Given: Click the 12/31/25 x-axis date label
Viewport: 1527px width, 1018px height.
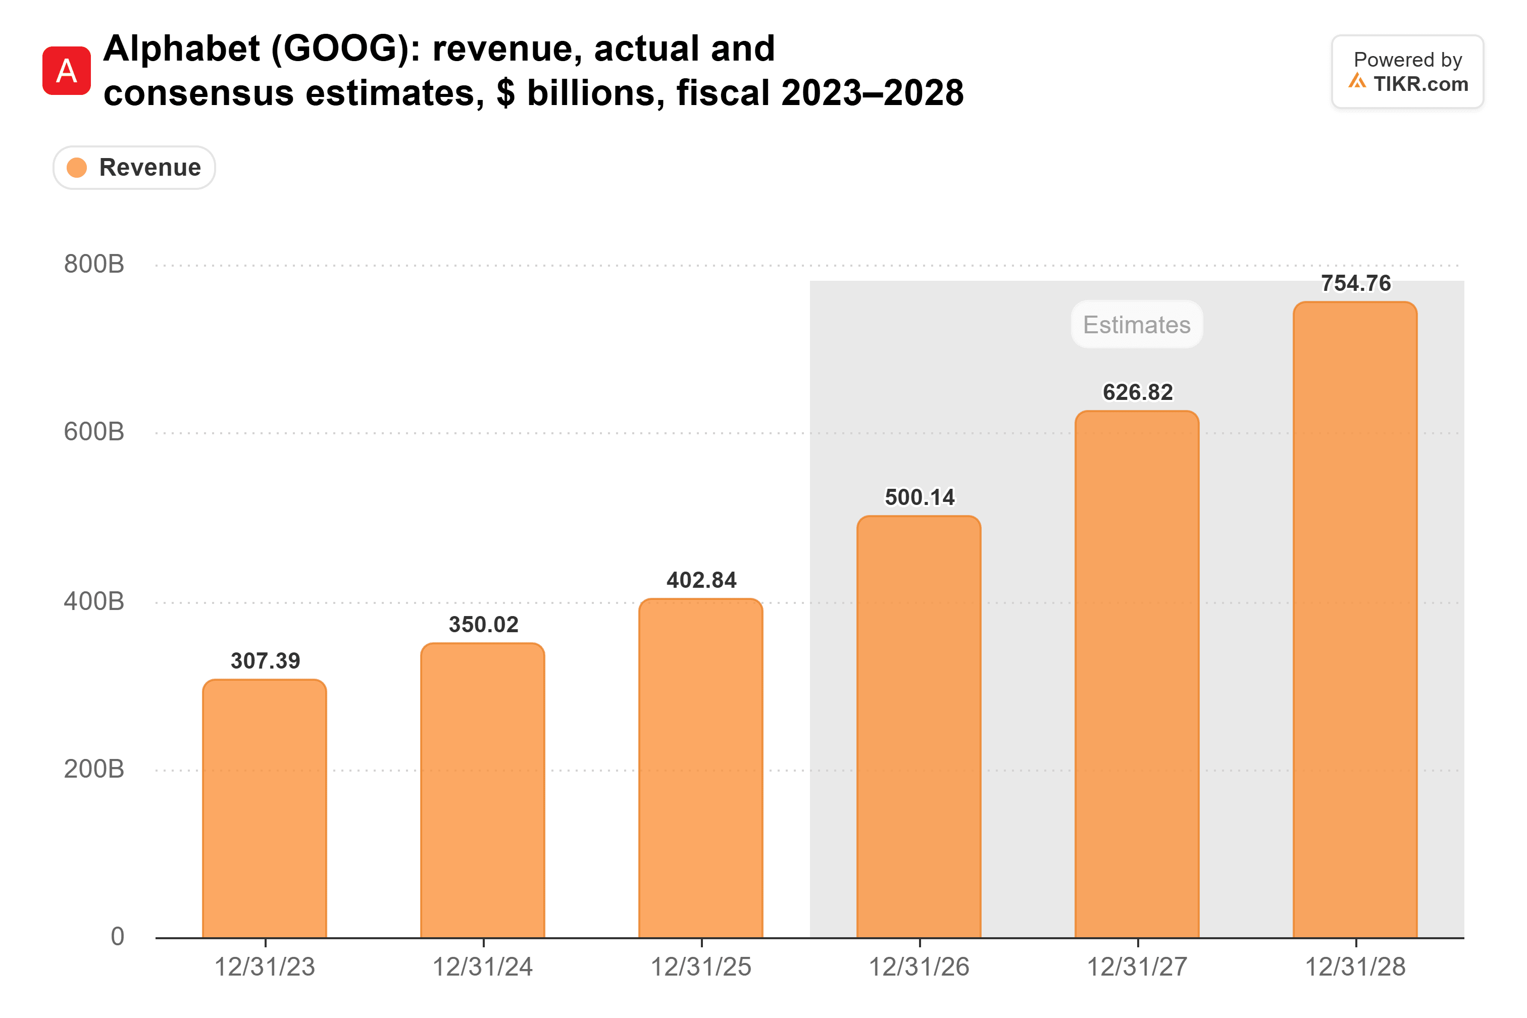Looking at the screenshot, I should [701, 966].
